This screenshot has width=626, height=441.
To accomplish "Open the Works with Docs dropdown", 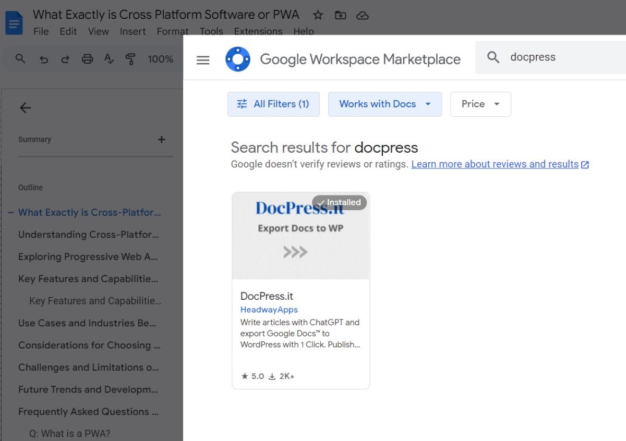I will 385,104.
